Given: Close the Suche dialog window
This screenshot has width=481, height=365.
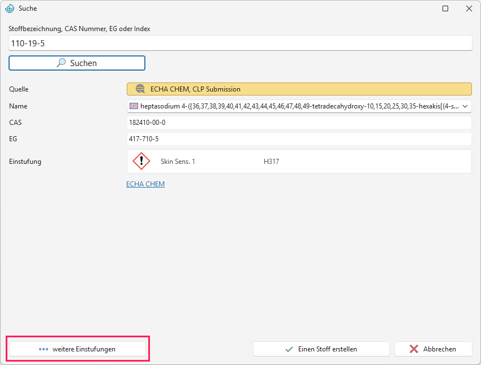Looking at the screenshot, I should (x=469, y=8).
